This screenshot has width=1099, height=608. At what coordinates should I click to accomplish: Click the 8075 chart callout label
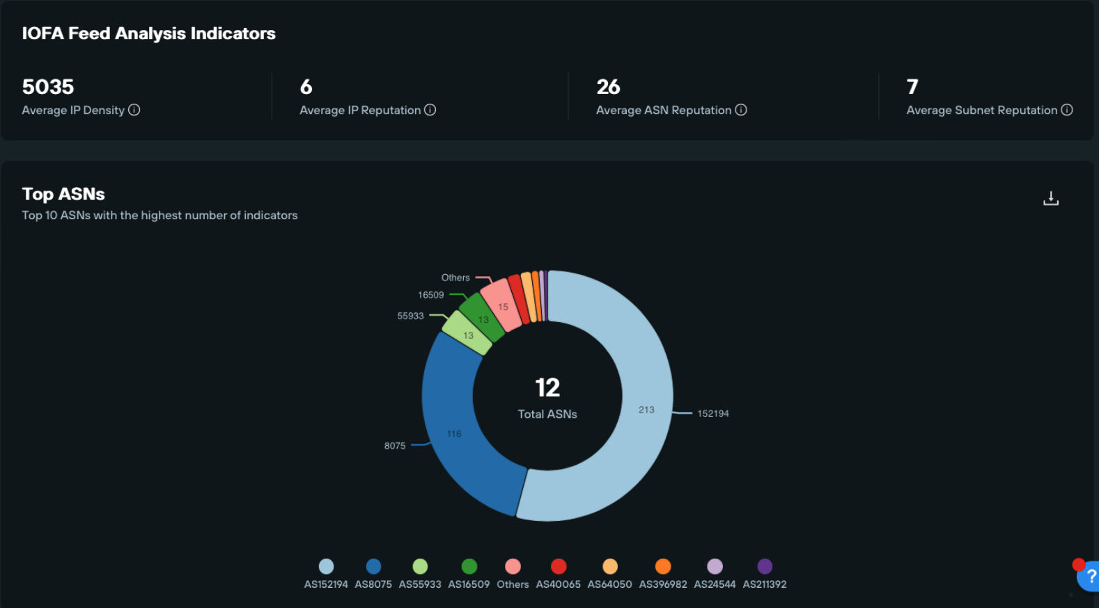pyautogui.click(x=395, y=446)
